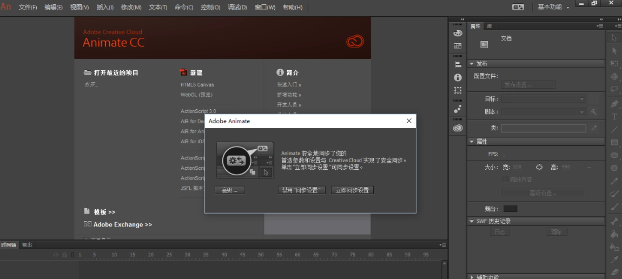This screenshot has width=622, height=279.
Task: Click the sync settings icon in title bar
Action: (518, 7)
